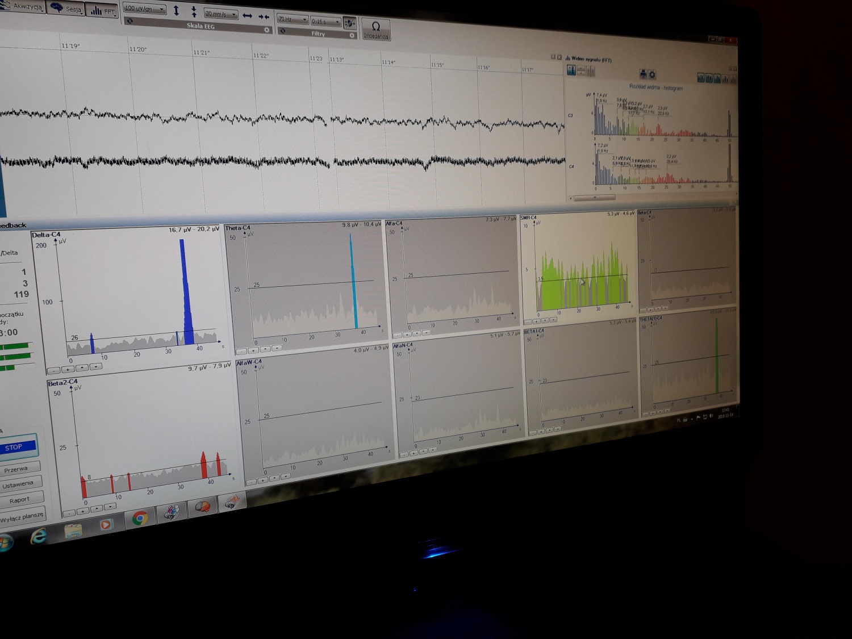
Task: Open the 30 mm/s speed dropdown
Action: tap(221, 14)
